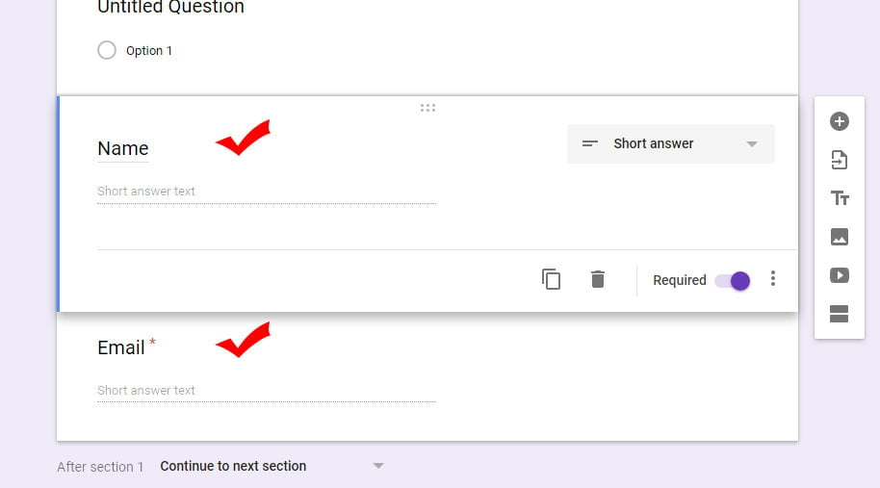Add a new question with plus icon
This screenshot has width=880, height=488.
pyautogui.click(x=839, y=121)
